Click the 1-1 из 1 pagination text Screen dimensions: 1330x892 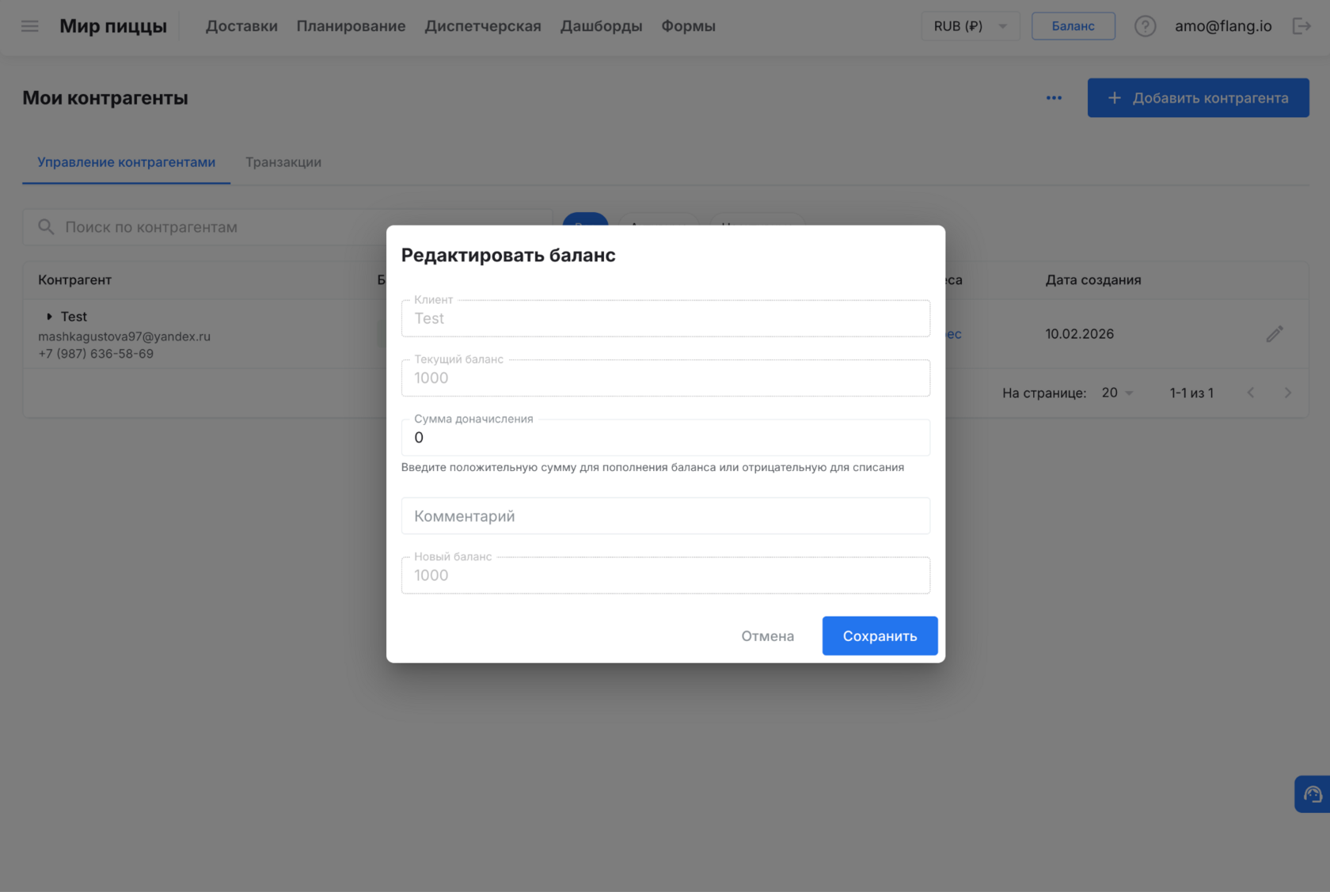(1191, 393)
